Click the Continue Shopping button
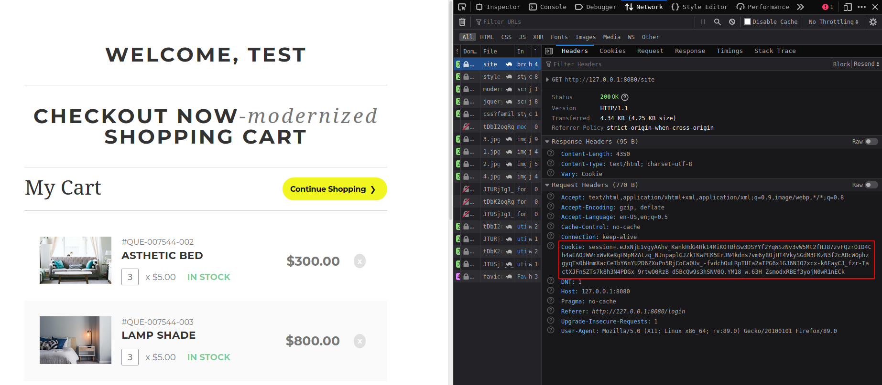The width and height of the screenshot is (882, 385). [x=334, y=189]
